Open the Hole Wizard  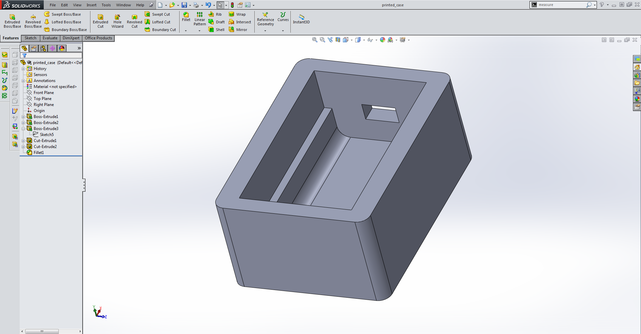click(x=118, y=21)
